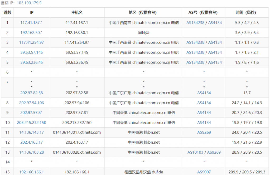Screen dimensions: 270x175
Task: Click the 主机名 column header
Action: (77, 12)
